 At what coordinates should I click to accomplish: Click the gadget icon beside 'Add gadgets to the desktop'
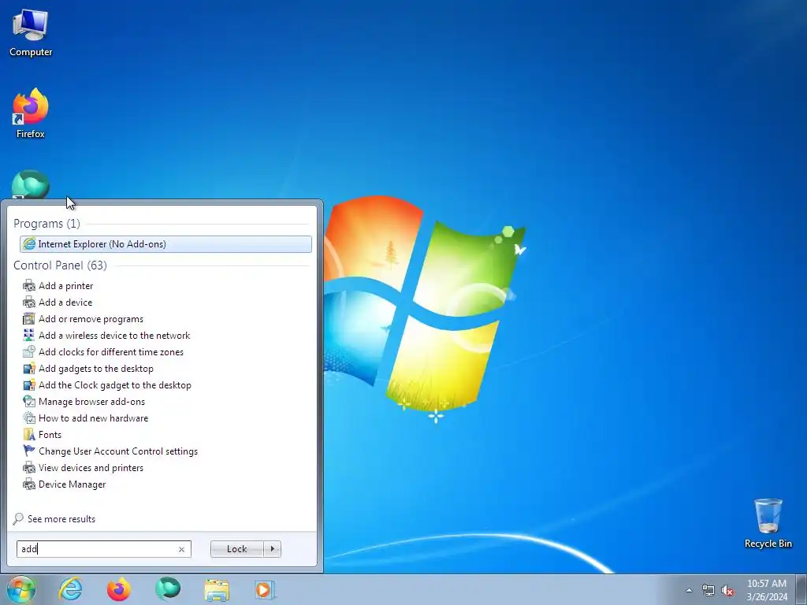tap(29, 369)
